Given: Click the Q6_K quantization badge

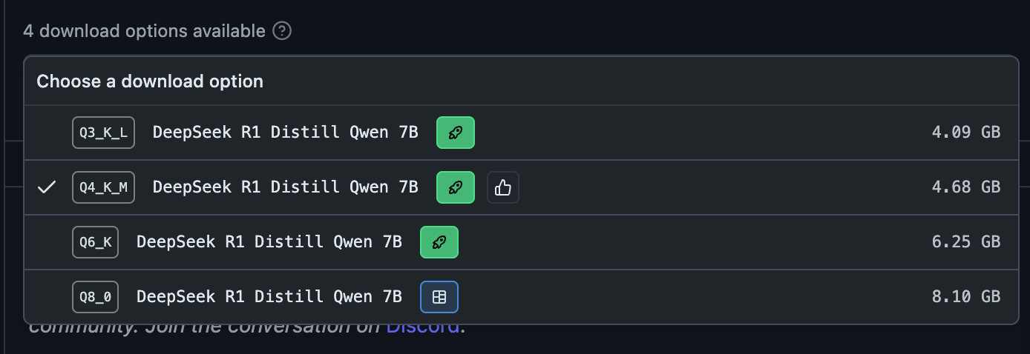Looking at the screenshot, I should pos(95,242).
